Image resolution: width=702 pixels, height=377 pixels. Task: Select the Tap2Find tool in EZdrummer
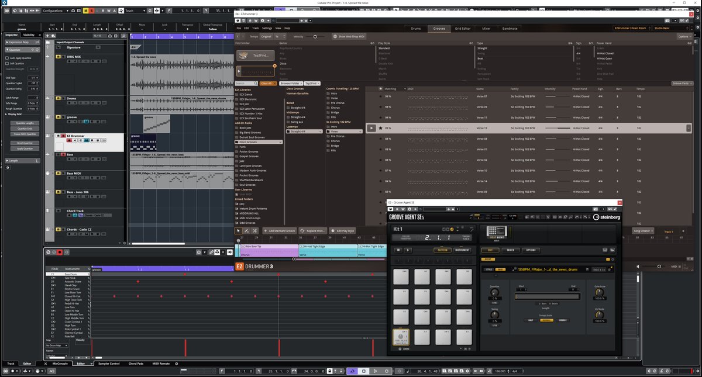(x=255, y=55)
